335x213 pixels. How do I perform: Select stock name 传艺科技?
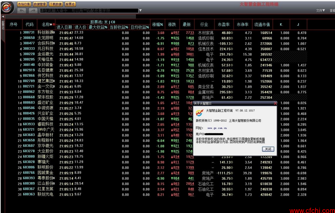(45, 76)
